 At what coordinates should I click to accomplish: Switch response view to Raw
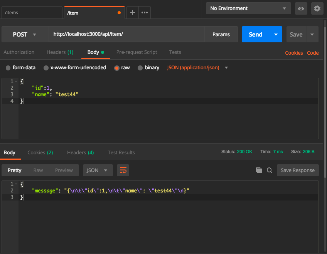pos(38,170)
